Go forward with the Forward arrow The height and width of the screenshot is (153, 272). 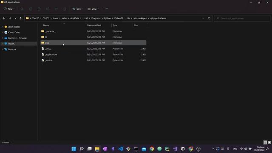pyautogui.click(x=10, y=18)
